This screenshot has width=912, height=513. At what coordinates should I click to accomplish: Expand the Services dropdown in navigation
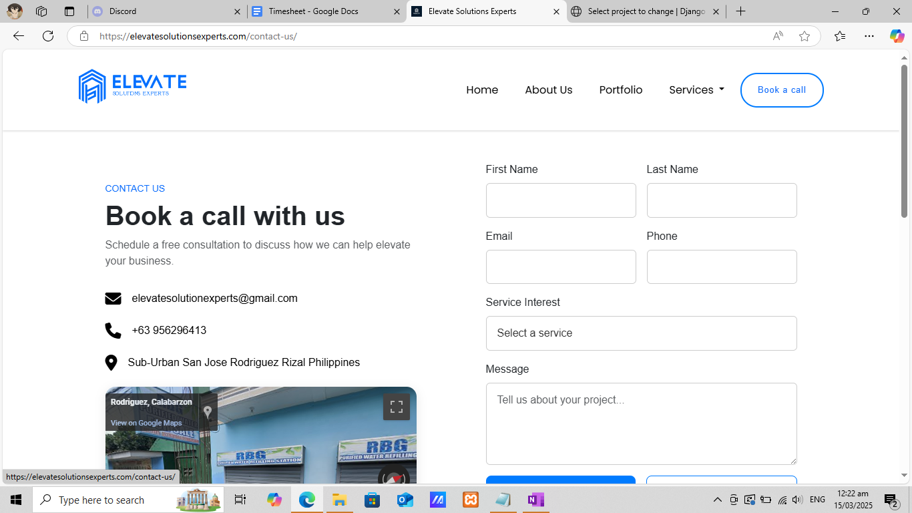696,90
